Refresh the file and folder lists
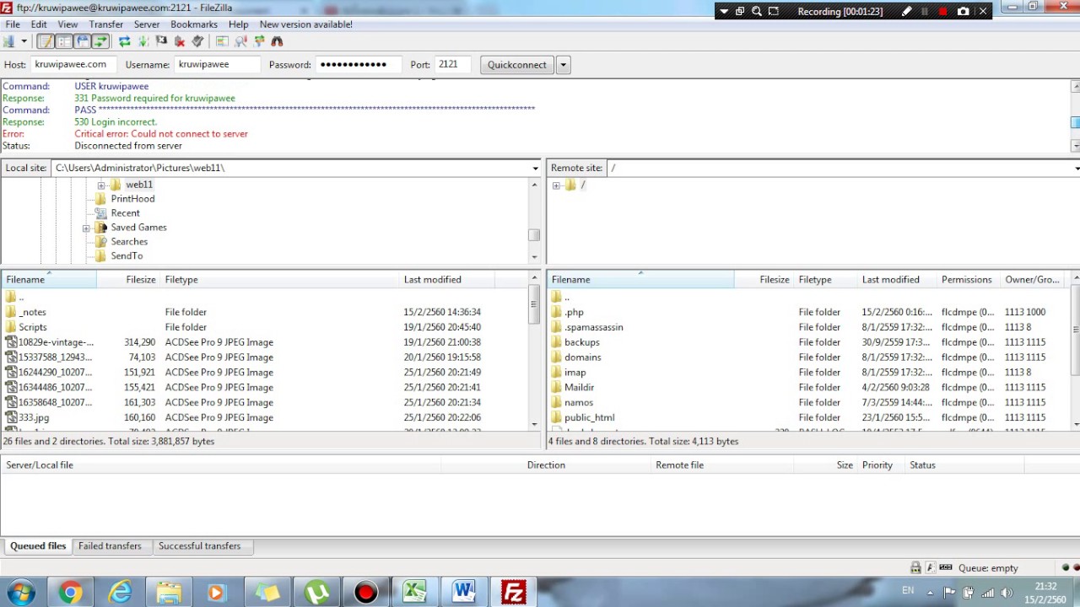The width and height of the screenshot is (1080, 607). pyautogui.click(x=125, y=41)
